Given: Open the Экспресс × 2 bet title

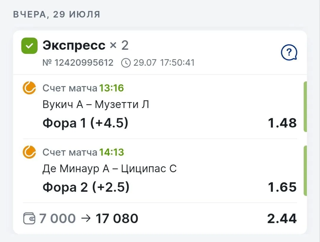Looking at the screenshot, I should 86,45.
